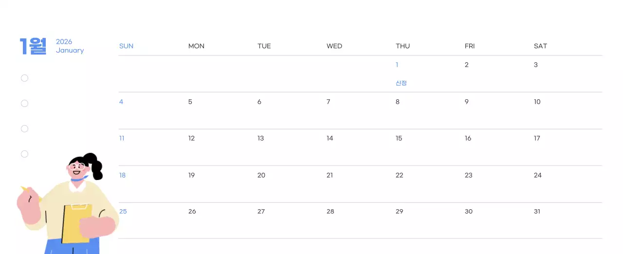Click the 2026 January label
Screen dimensions: 623x254
pyautogui.click(x=70, y=46)
